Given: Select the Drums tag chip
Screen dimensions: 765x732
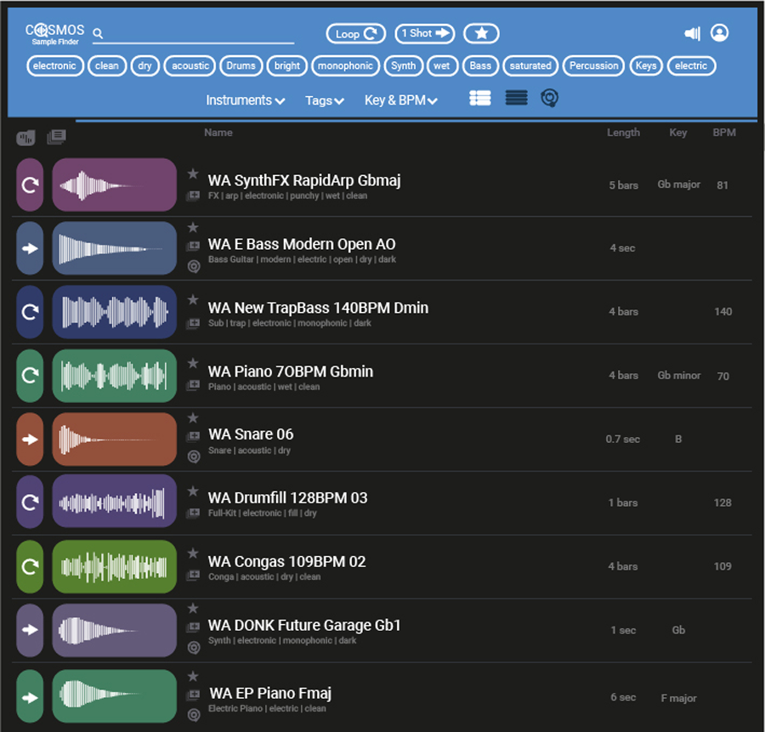Looking at the screenshot, I should (241, 65).
